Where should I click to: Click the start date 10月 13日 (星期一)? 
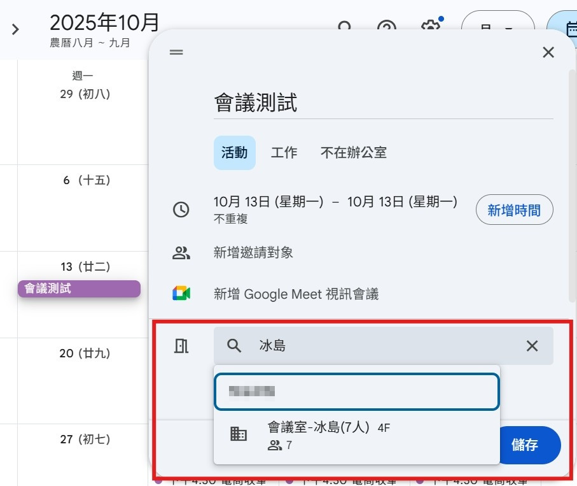(x=268, y=202)
